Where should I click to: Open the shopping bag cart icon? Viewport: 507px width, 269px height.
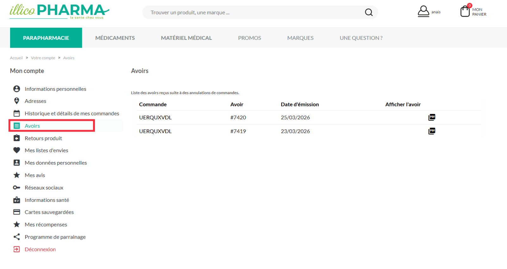465,11
